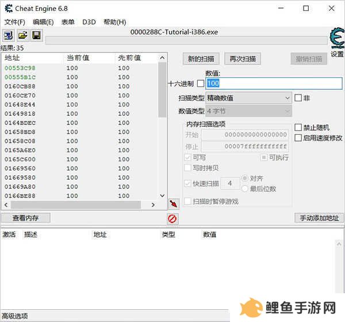Enable the 禁止随机 checkbox
This screenshot has height=322, width=345.
click(298, 127)
